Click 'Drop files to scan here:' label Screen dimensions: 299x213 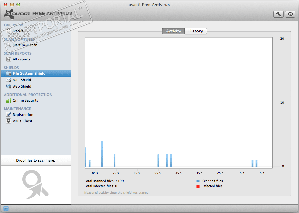point(35,160)
